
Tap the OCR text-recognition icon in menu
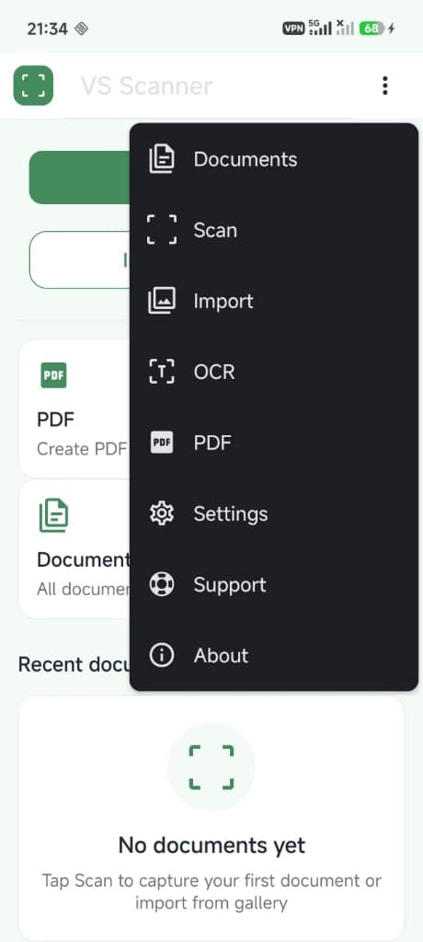coord(162,372)
